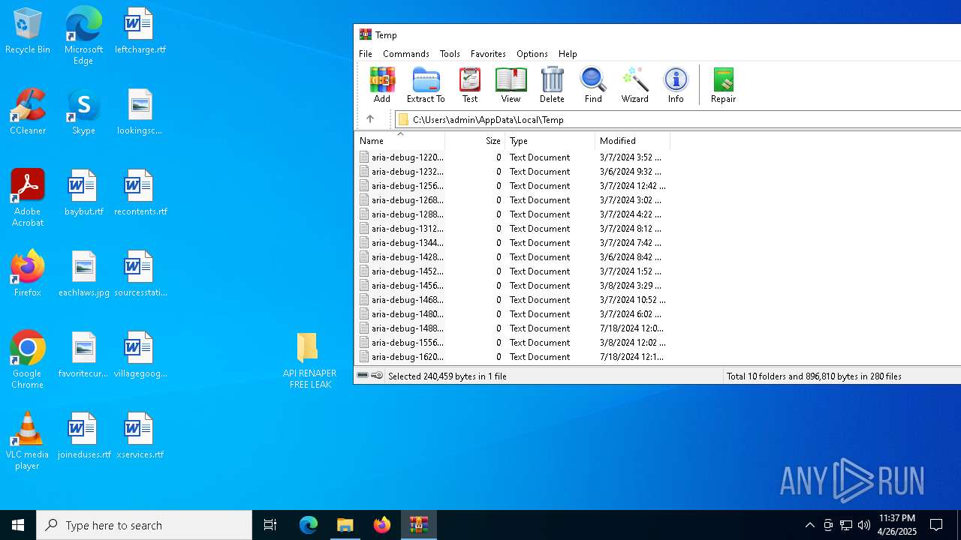The width and height of the screenshot is (961, 540).
Task: Select baybut.rtf desktop file
Action: tap(83, 193)
